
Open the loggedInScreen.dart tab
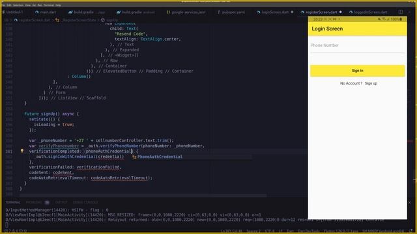(x=368, y=12)
